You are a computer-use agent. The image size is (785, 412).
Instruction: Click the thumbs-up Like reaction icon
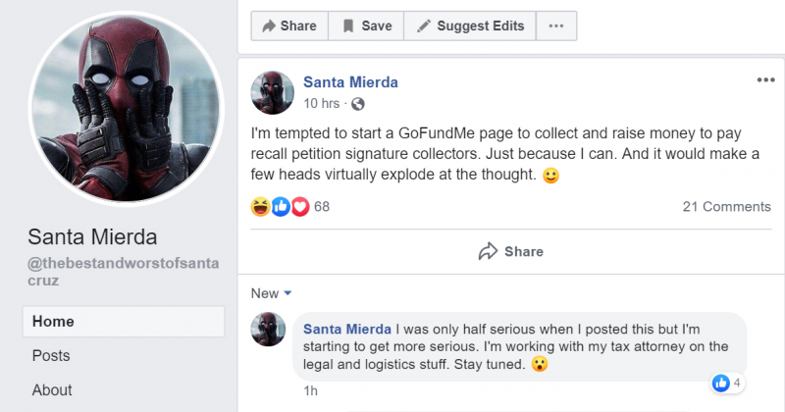[x=281, y=206]
